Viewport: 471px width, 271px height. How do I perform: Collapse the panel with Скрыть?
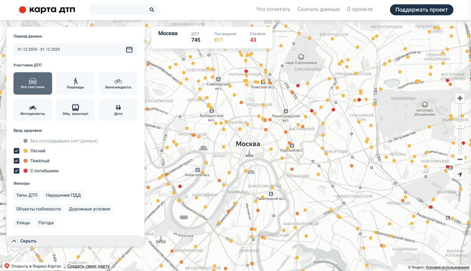75,241
